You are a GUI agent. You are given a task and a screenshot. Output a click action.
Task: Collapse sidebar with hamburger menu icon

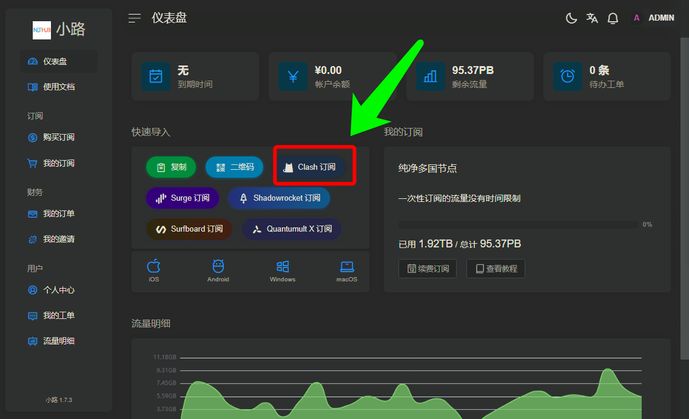click(135, 18)
